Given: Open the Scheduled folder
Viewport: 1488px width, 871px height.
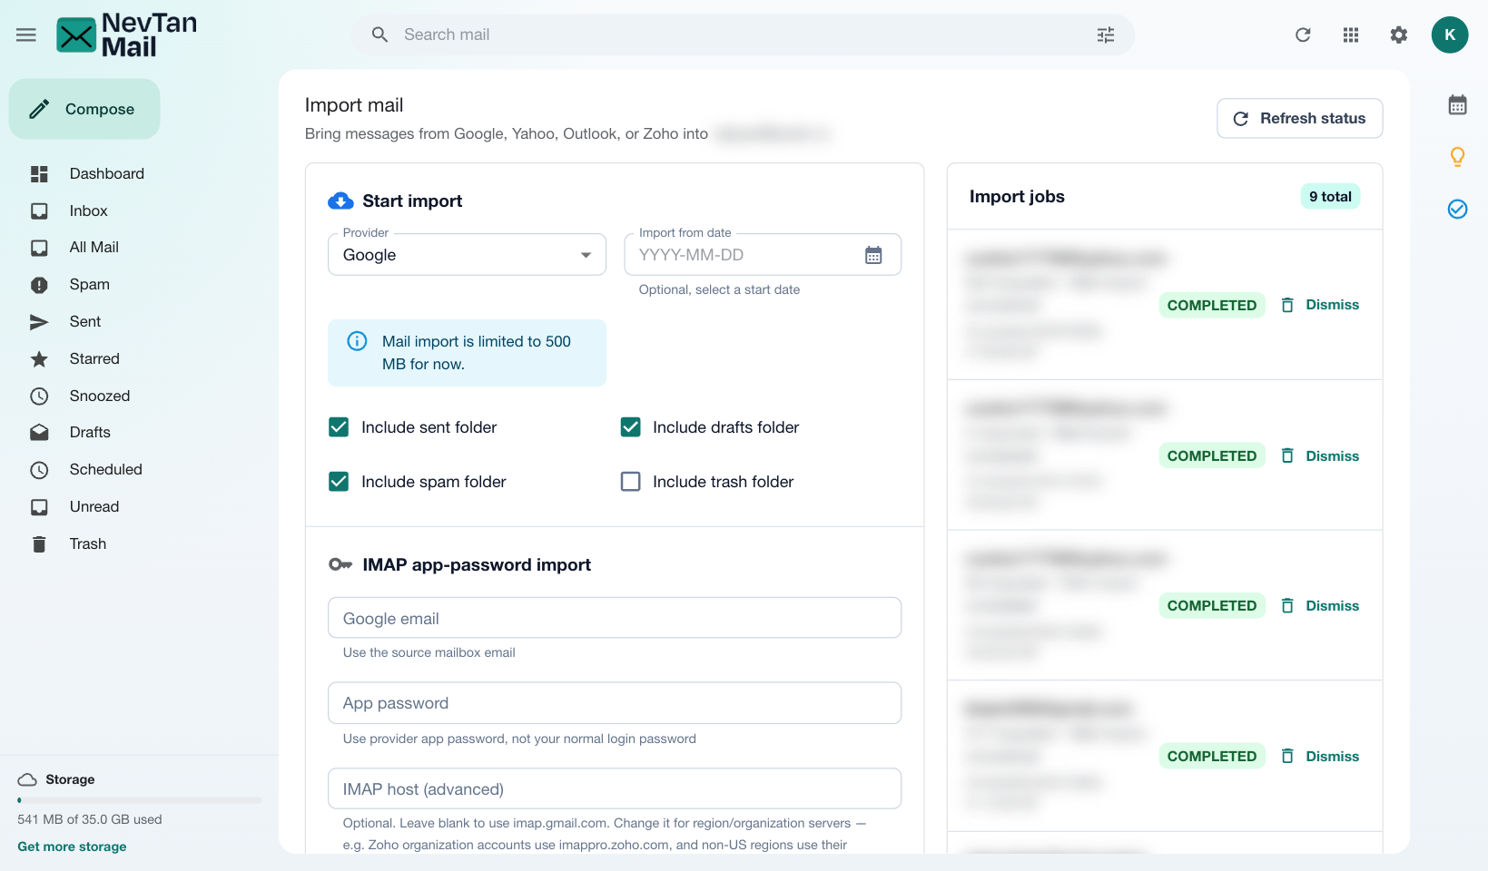Looking at the screenshot, I should [x=105, y=470].
